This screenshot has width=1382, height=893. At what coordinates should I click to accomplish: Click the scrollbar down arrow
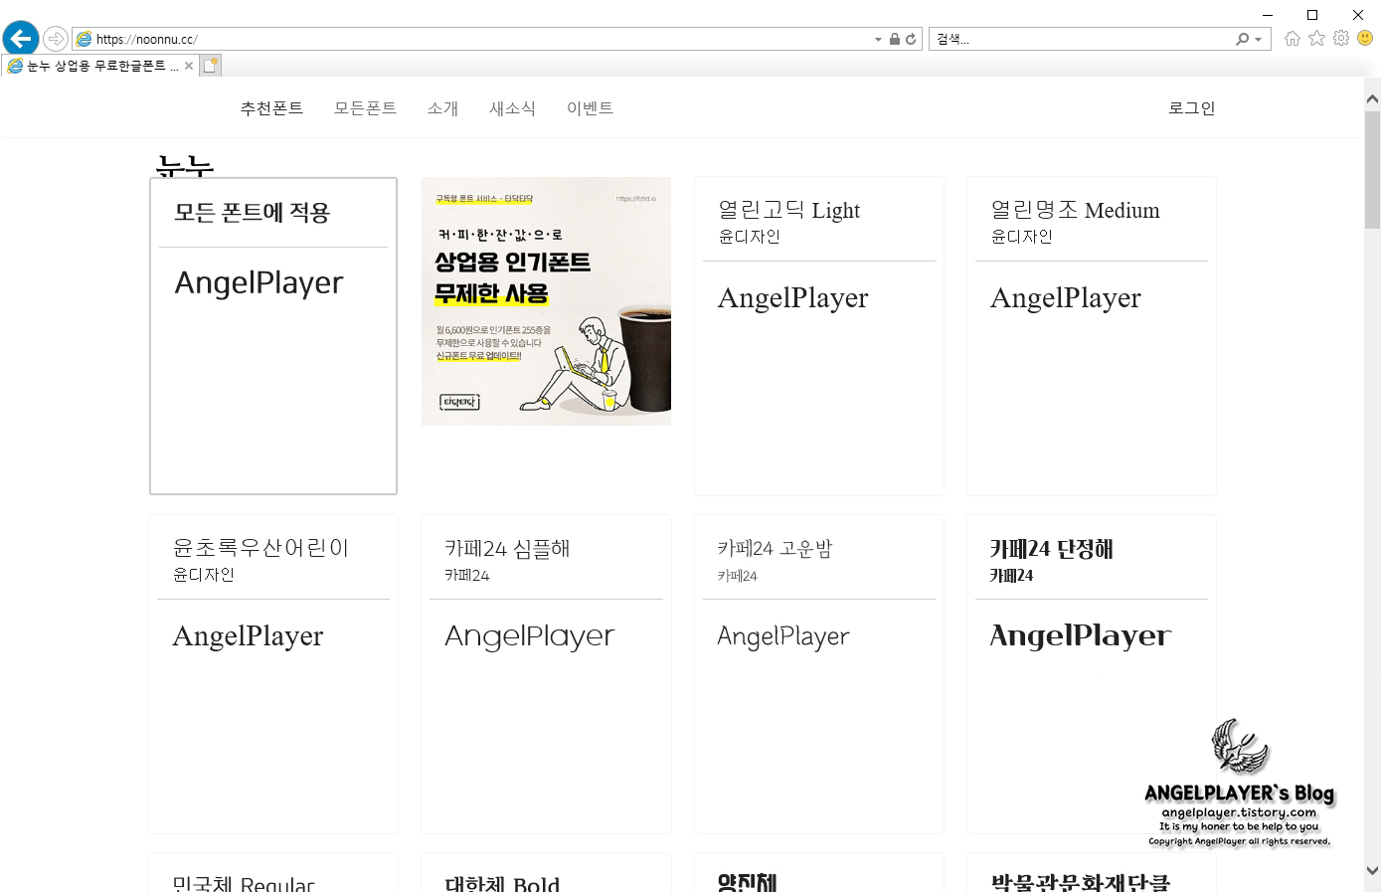1373,870
